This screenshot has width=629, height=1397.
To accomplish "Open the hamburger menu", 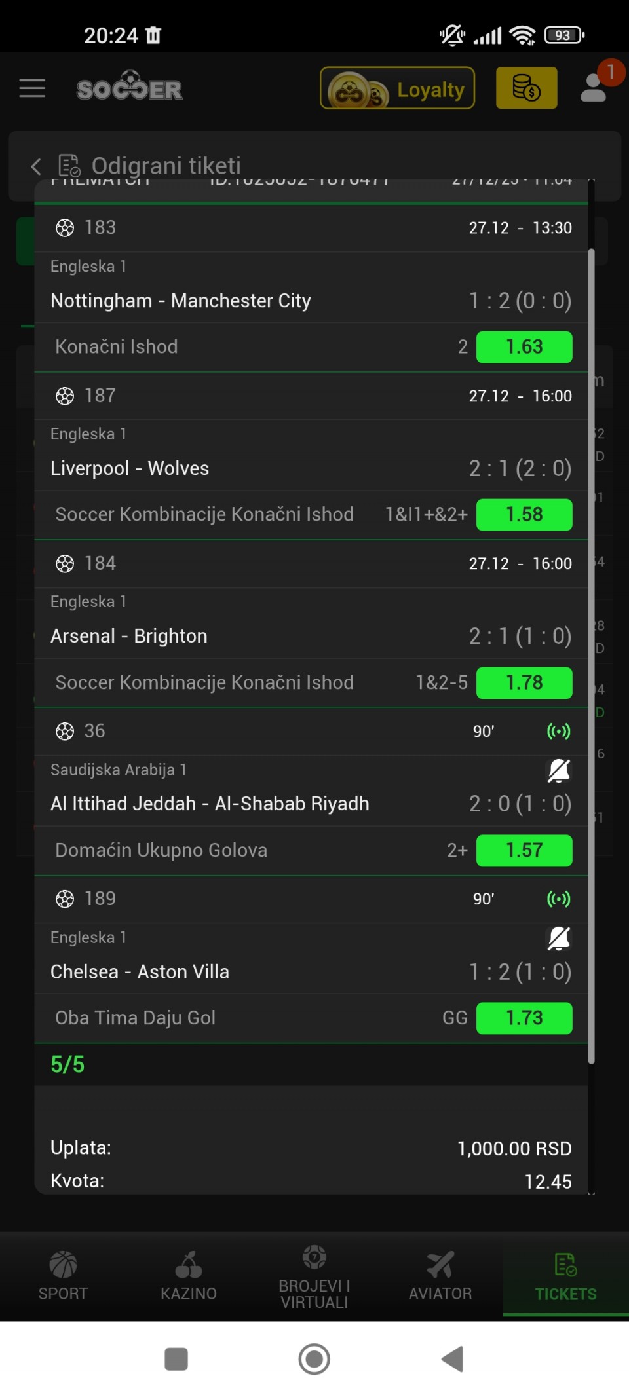I will (x=32, y=88).
